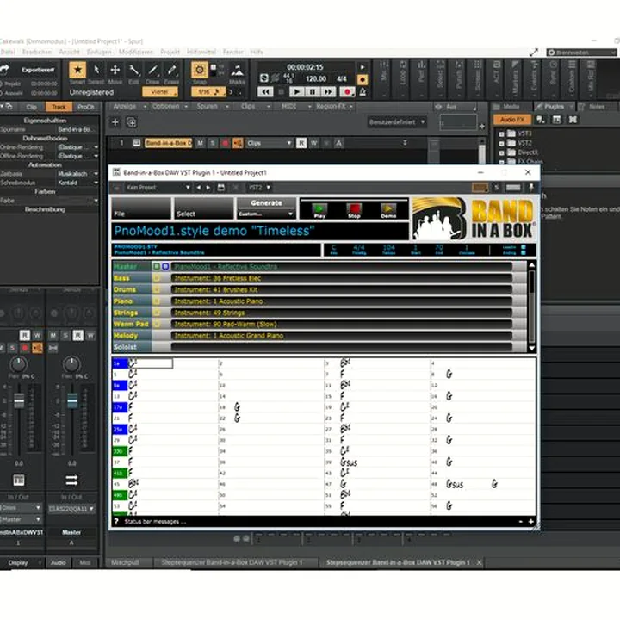Image resolution: width=620 pixels, height=620 pixels.
Task: Click the Marks tool icon
Action: pyautogui.click(x=238, y=71)
